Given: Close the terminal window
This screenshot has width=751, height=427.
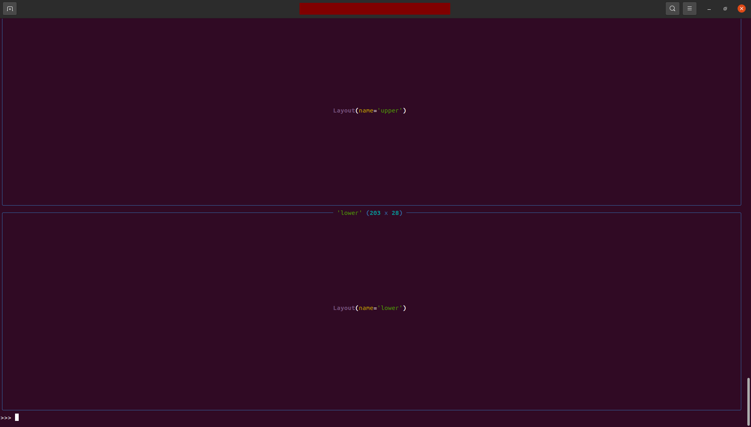Looking at the screenshot, I should (742, 9).
